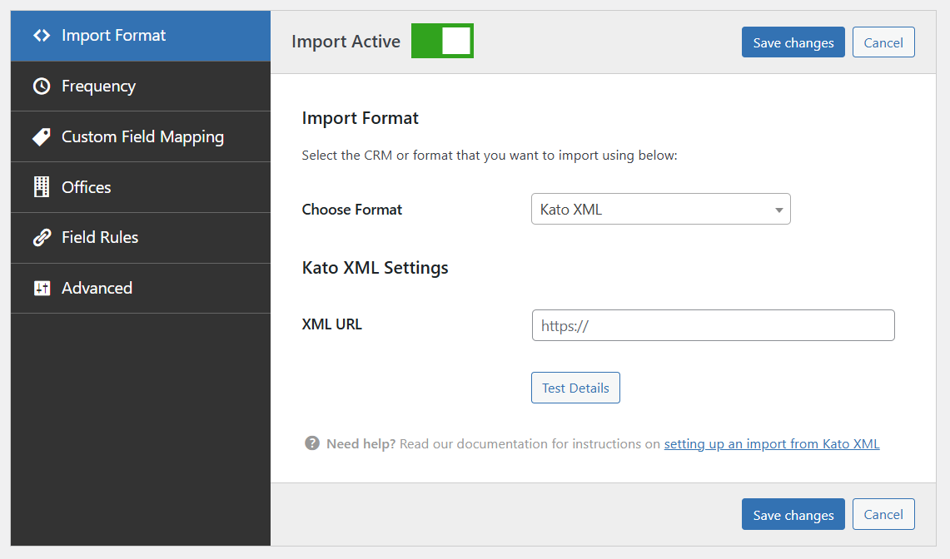
Task: Click the code brackets icon beside Import Format
Action: coord(41,36)
